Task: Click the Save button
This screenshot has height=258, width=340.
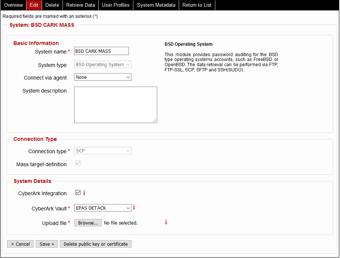Action: click(x=46, y=244)
